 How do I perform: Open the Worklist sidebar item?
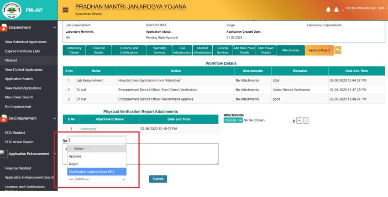click(11, 61)
